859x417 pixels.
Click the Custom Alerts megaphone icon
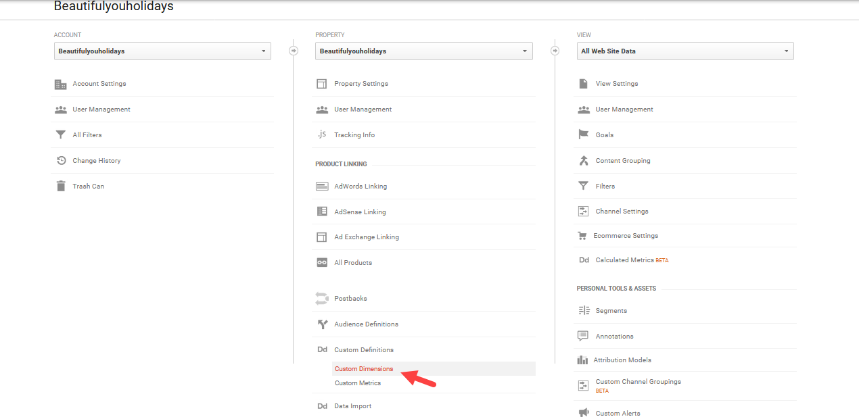[x=583, y=413]
